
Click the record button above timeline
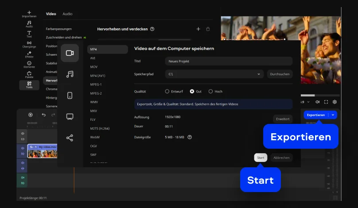pos(31,115)
